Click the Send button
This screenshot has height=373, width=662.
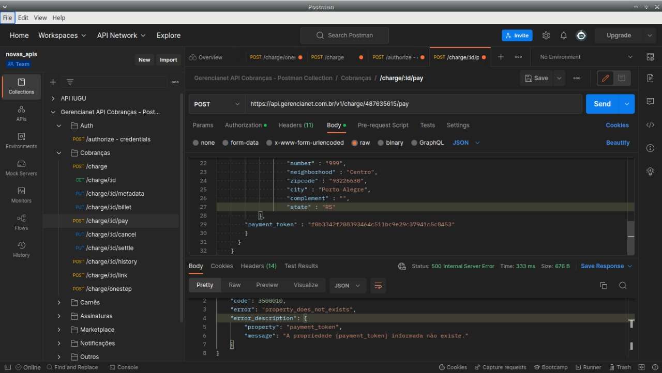point(603,104)
